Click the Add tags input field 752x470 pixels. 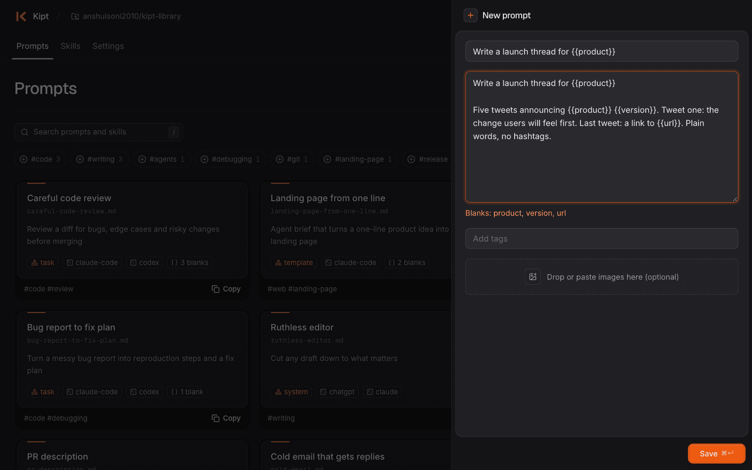(x=602, y=239)
